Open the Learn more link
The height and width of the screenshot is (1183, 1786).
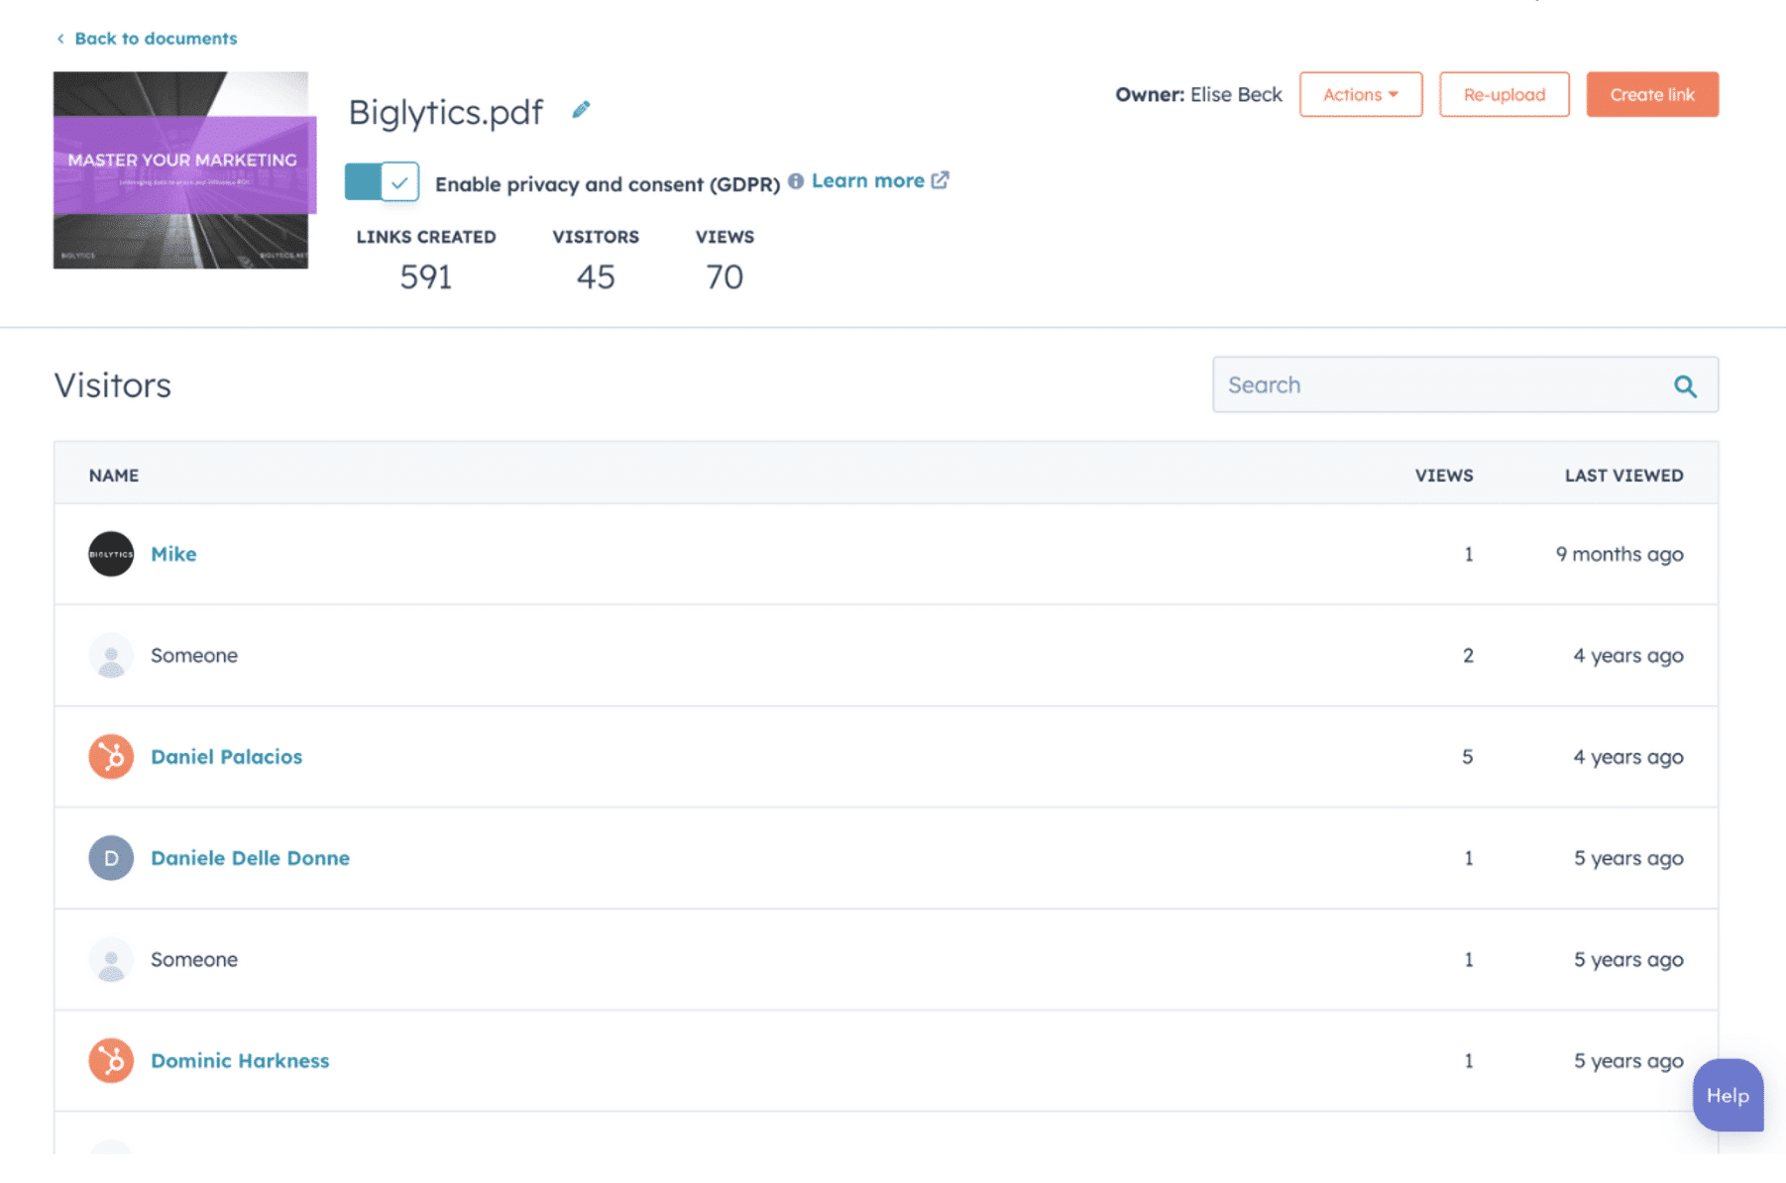(x=868, y=181)
